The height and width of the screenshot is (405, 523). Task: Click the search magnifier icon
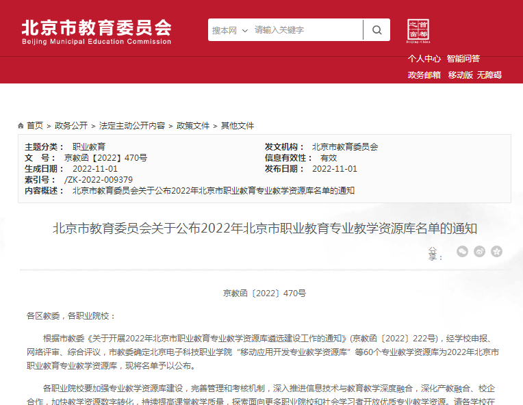tap(377, 30)
